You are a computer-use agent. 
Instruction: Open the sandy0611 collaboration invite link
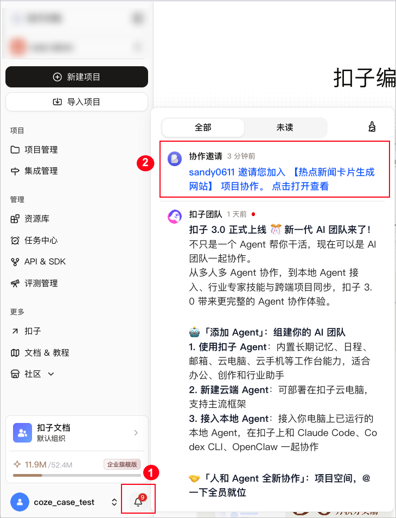[x=282, y=179]
